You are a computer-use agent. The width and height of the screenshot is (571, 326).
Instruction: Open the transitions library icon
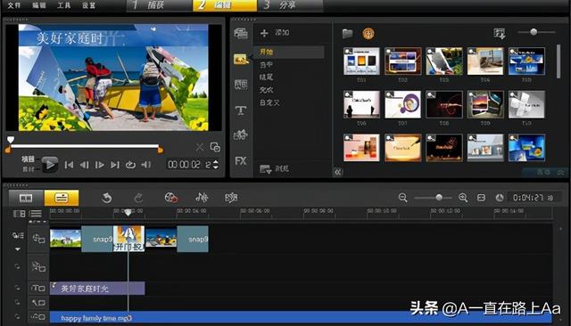240,85
